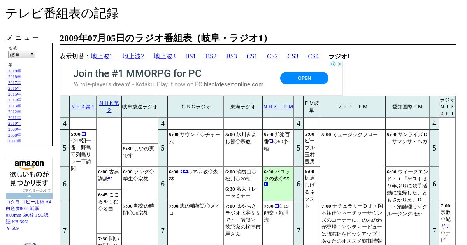Click the 再 rerun icon in 古典講読 entry
Image resolution: width=467 pixels, height=245 pixels.
pyautogui.click(x=110, y=179)
